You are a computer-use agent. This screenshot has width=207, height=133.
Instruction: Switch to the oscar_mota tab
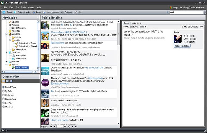pos(136,23)
